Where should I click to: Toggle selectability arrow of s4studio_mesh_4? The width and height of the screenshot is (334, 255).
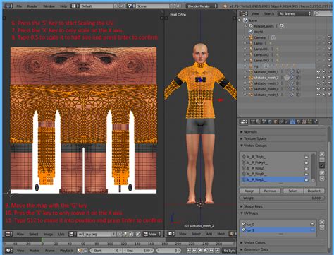coord(324,89)
